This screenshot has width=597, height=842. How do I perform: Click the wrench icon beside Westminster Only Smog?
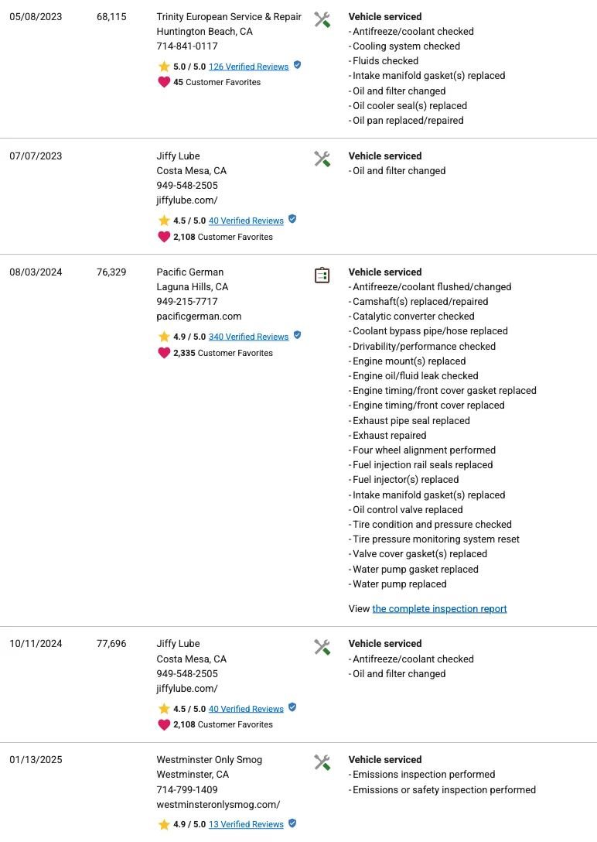322,763
